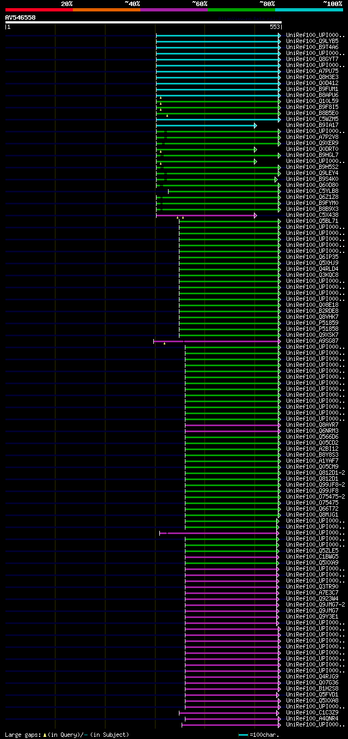
Task: Open hit UniRef100_B9T4A6
Action: [x=313, y=47]
